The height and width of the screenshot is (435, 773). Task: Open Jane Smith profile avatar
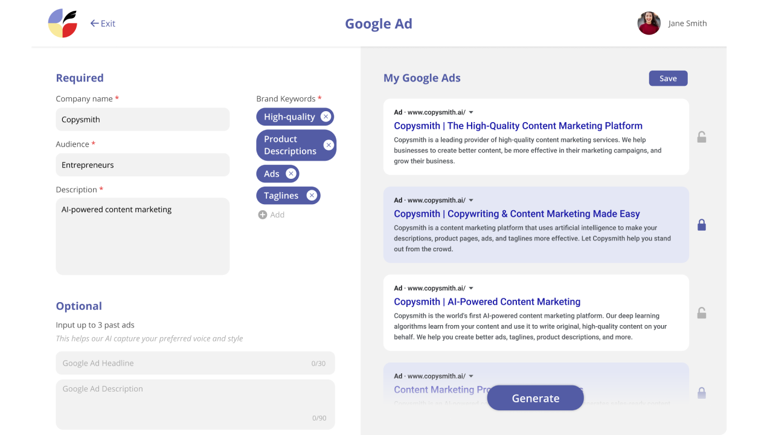(649, 24)
